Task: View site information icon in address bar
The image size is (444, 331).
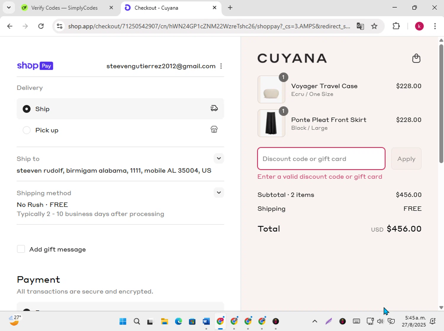Action: coord(59,26)
